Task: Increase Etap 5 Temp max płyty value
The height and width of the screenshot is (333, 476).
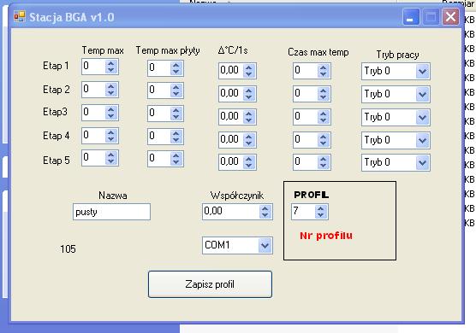Action: 176,156
